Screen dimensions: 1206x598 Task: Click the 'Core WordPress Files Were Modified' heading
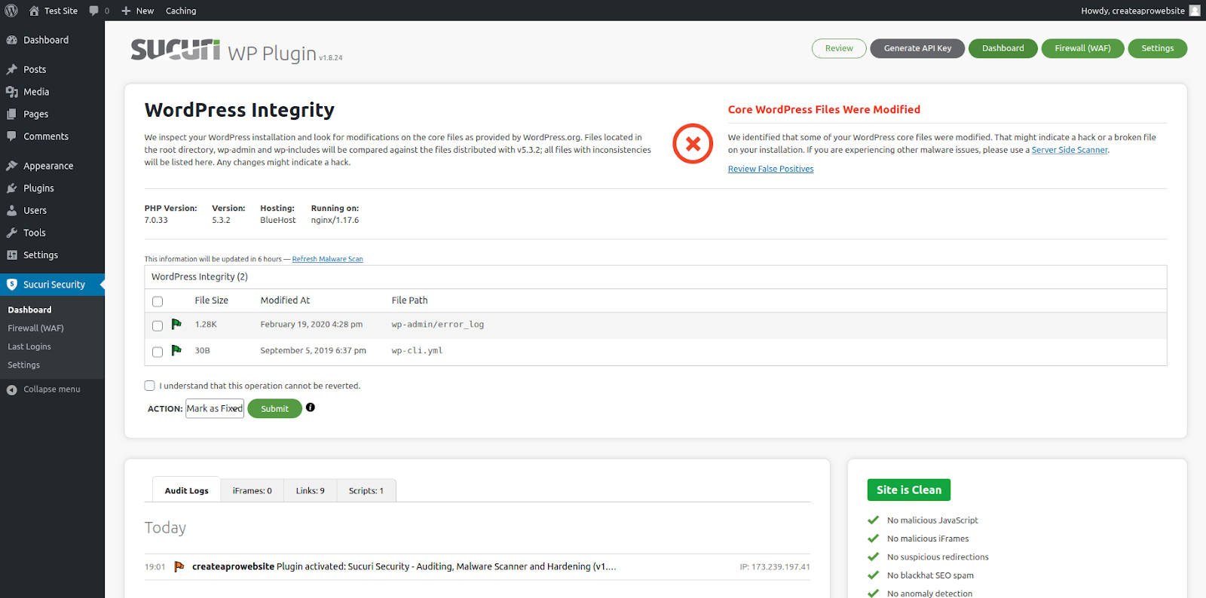pos(824,109)
